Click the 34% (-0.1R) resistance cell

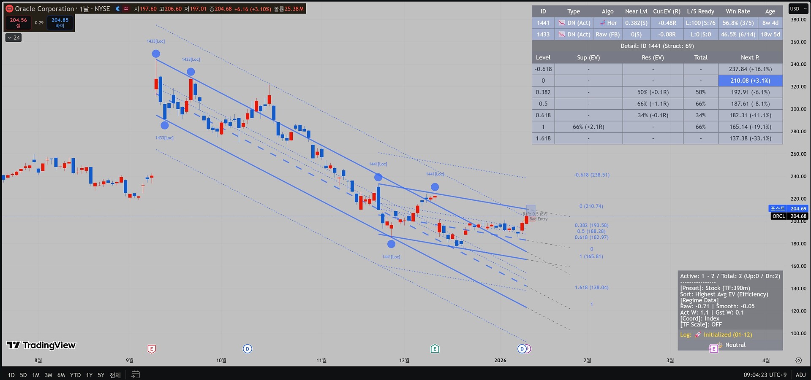point(653,115)
